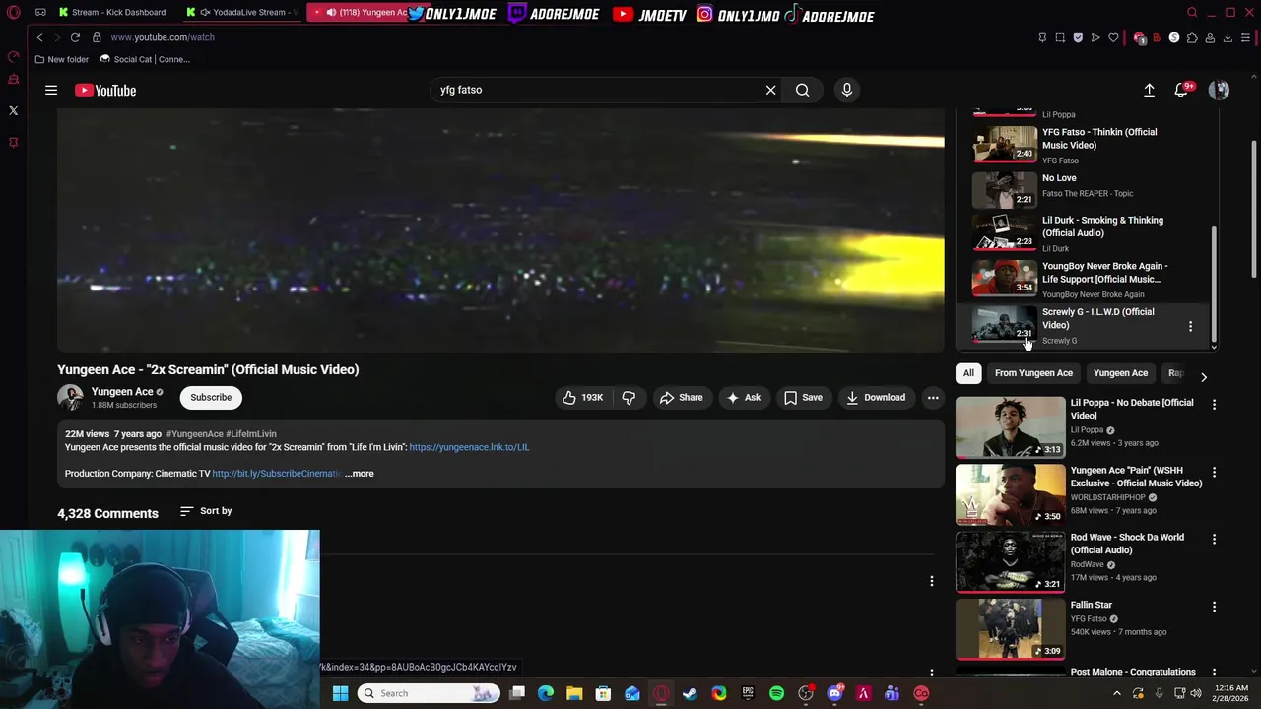
Task: Open the YouTube guide hamburger menu
Action: (x=51, y=90)
